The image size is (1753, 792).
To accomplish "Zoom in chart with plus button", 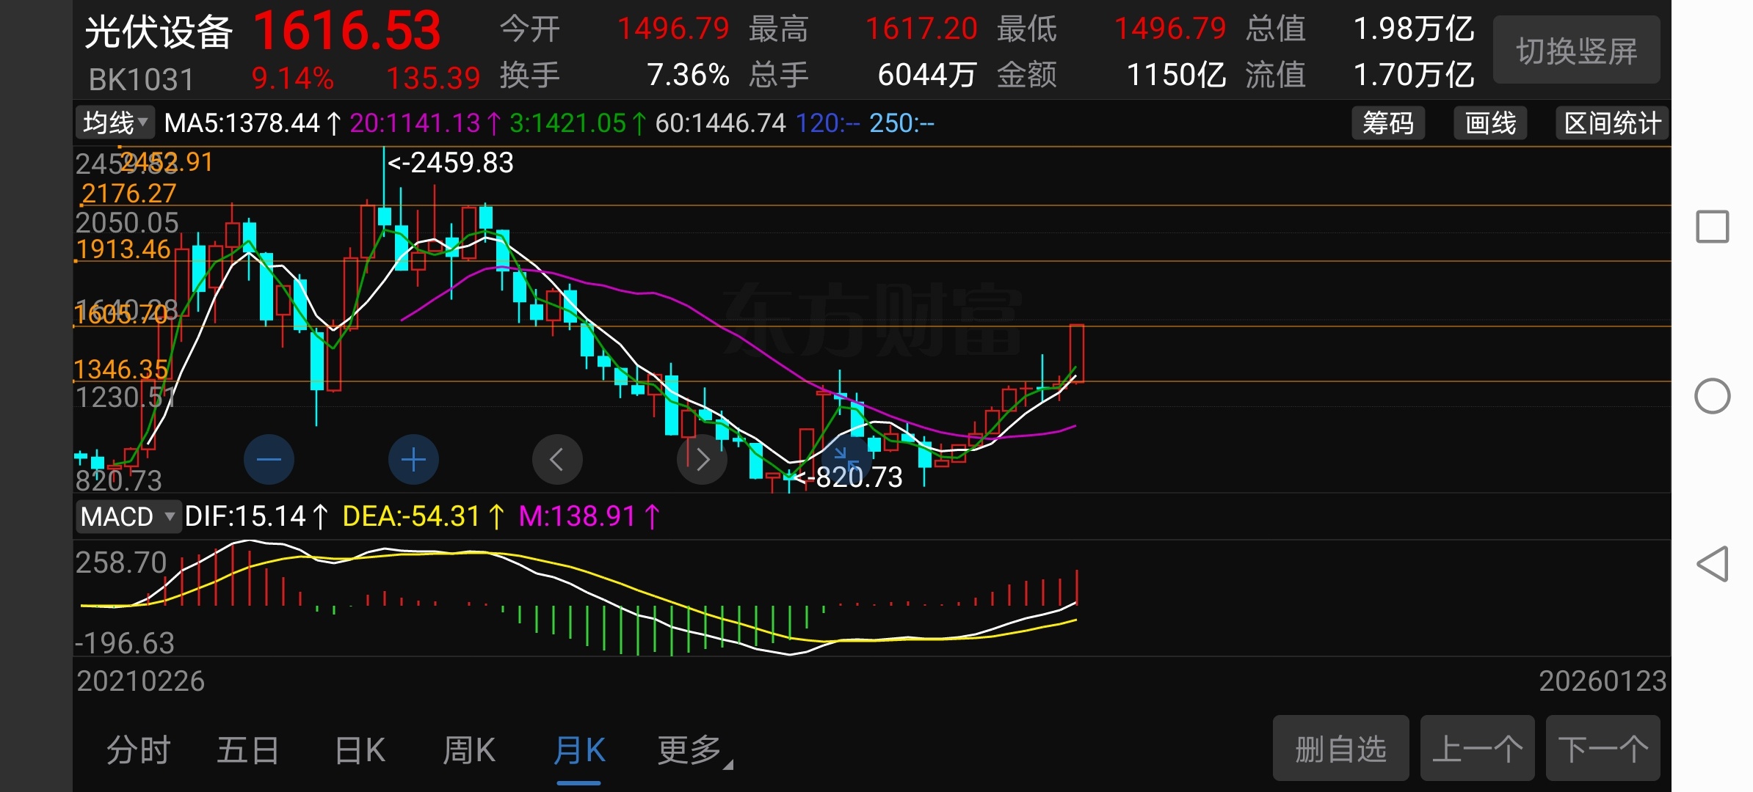I will pos(413,460).
